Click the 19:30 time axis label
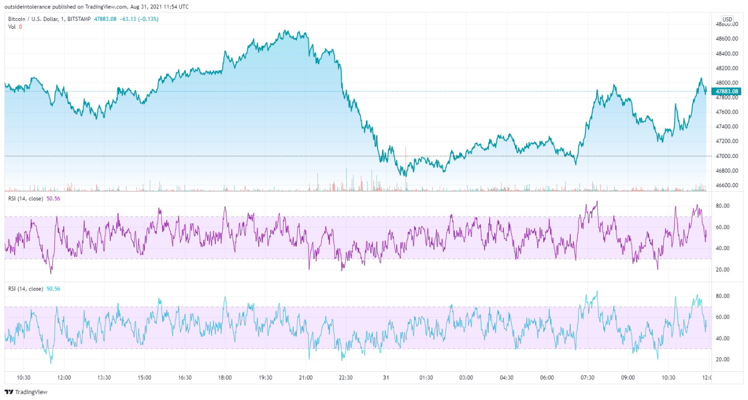The image size is (748, 400). [265, 378]
